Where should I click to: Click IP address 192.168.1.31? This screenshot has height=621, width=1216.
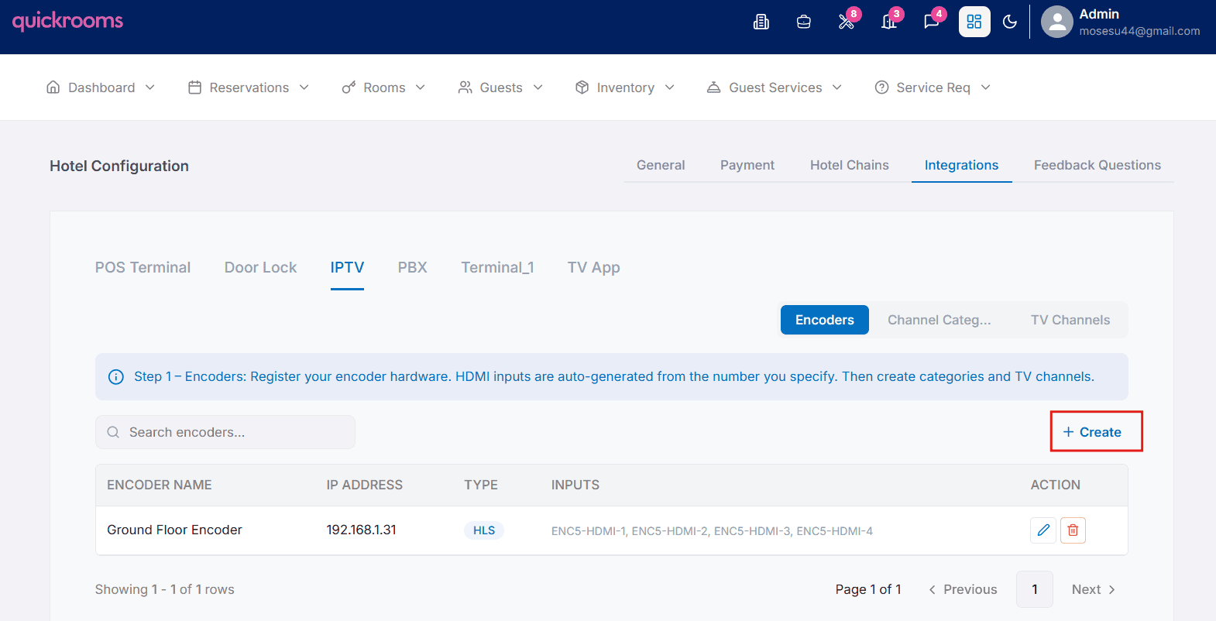pyautogui.click(x=361, y=530)
